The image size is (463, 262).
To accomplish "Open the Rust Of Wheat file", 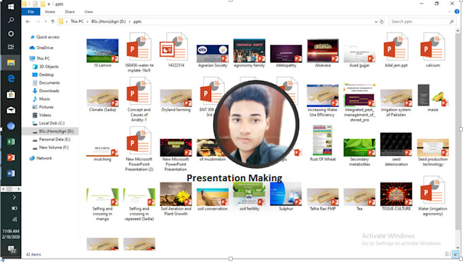I will coord(323,144).
